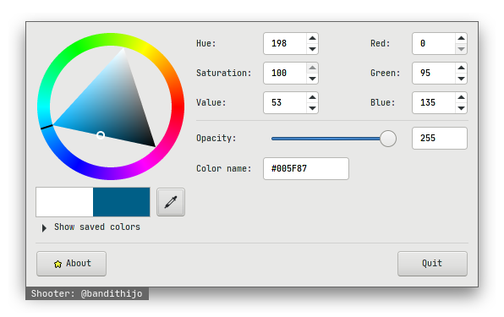Click the Quit button
Viewport: 504px width, 317px height.
pyautogui.click(x=432, y=264)
